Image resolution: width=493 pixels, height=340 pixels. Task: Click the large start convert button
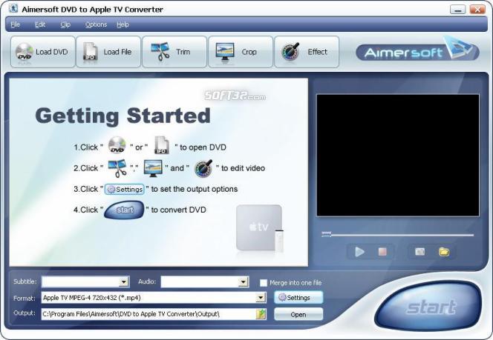(428, 306)
